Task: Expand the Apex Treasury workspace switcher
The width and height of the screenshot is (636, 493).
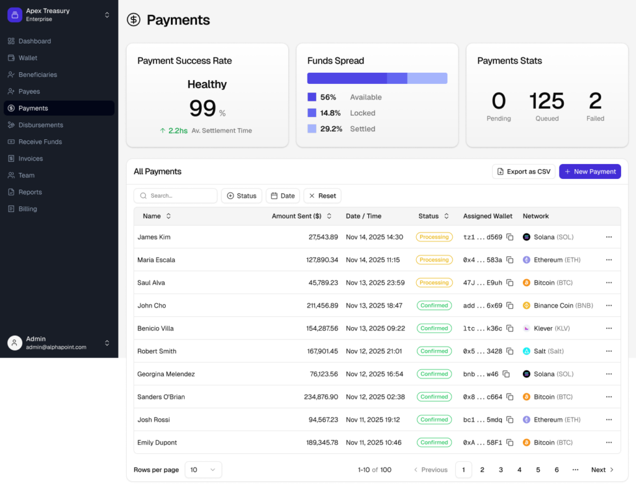Action: pos(107,15)
